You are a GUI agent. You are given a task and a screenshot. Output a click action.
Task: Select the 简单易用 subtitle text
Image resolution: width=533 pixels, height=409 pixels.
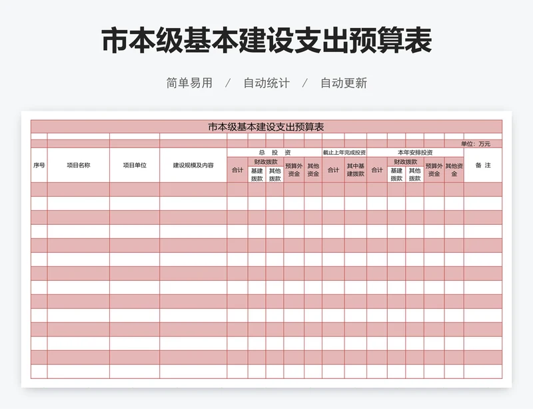pyautogui.click(x=189, y=83)
